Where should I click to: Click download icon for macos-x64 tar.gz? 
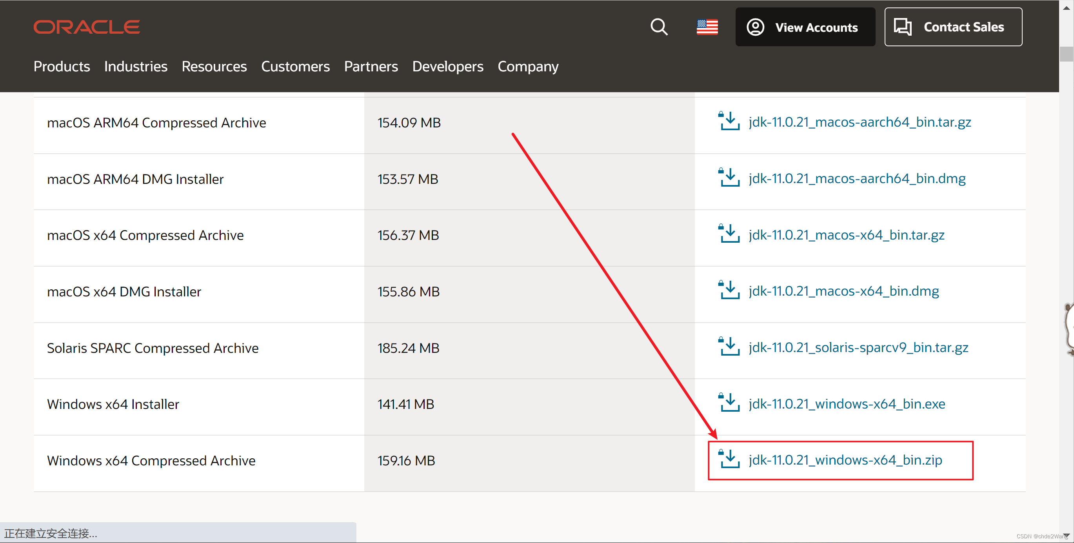[729, 234]
